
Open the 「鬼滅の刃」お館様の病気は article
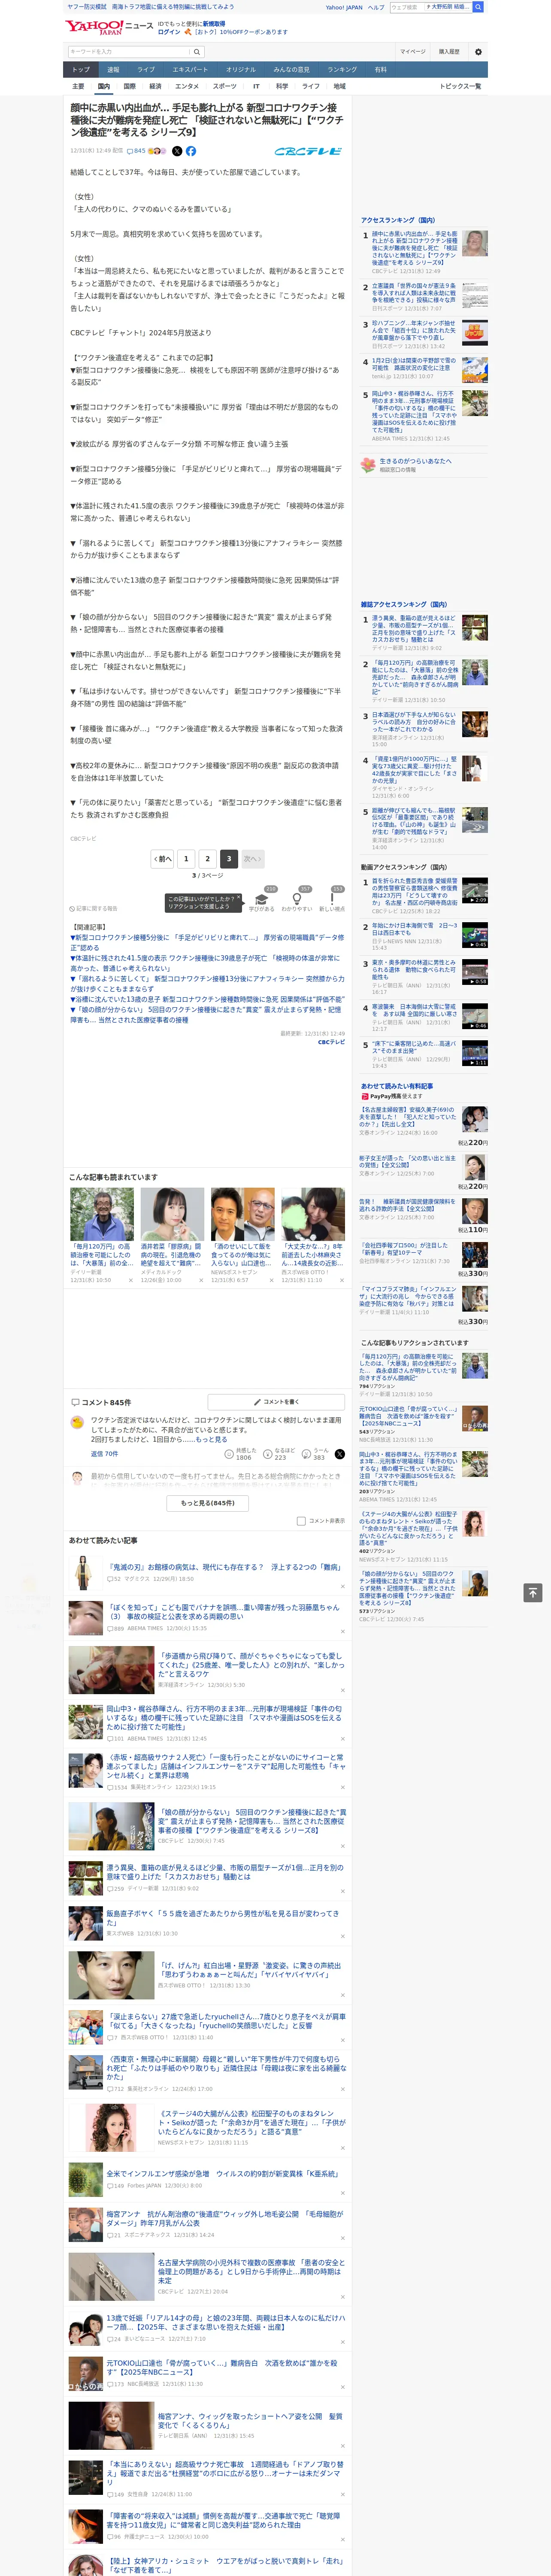tap(224, 1568)
